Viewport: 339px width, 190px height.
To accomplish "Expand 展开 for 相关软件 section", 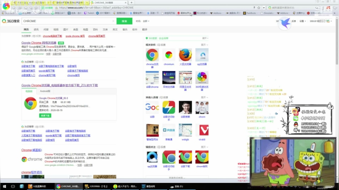I will pyautogui.click(x=204, y=45).
